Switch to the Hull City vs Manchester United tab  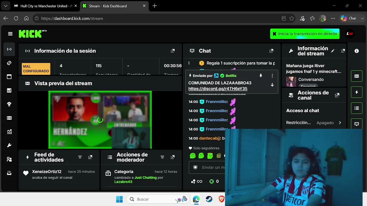45,6
